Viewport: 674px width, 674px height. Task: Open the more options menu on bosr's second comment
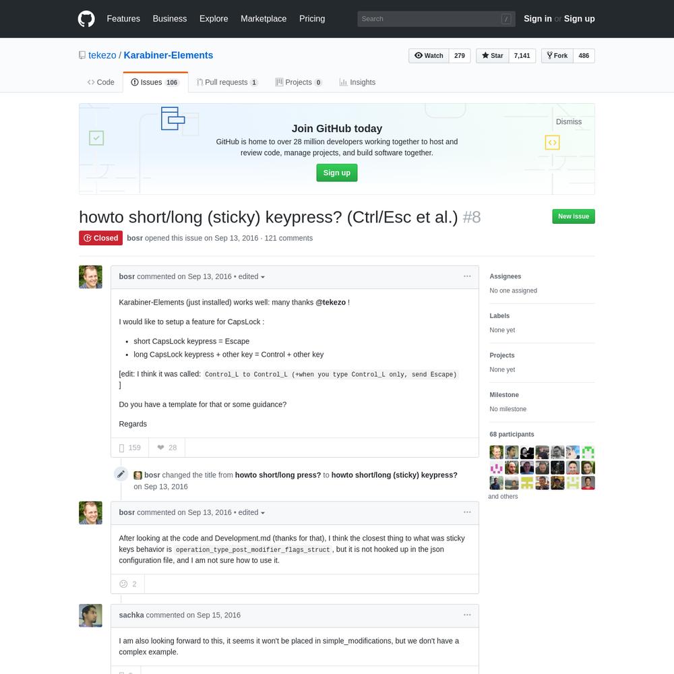coord(467,512)
